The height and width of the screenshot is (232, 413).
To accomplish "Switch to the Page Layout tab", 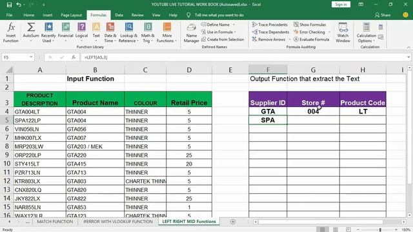I will pyautogui.click(x=71, y=15).
